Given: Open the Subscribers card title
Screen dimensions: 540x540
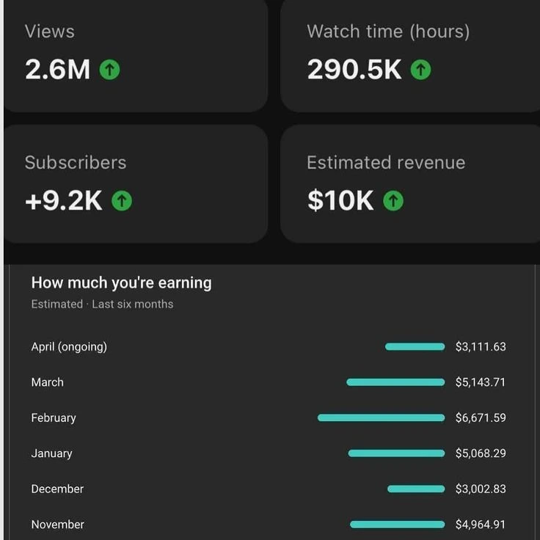Looking at the screenshot, I should tap(76, 163).
